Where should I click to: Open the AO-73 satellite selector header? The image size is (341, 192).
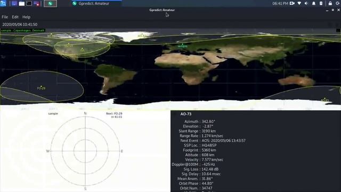click(186, 114)
